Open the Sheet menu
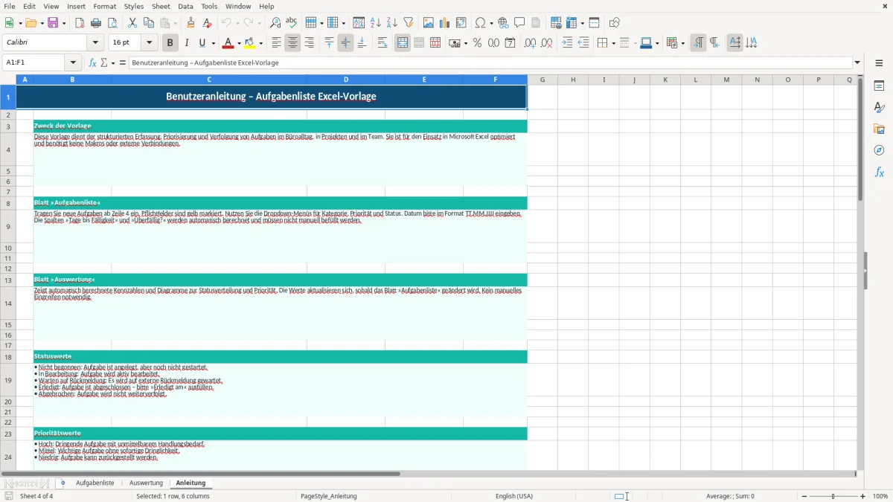Image resolution: width=893 pixels, height=502 pixels. pyautogui.click(x=161, y=6)
